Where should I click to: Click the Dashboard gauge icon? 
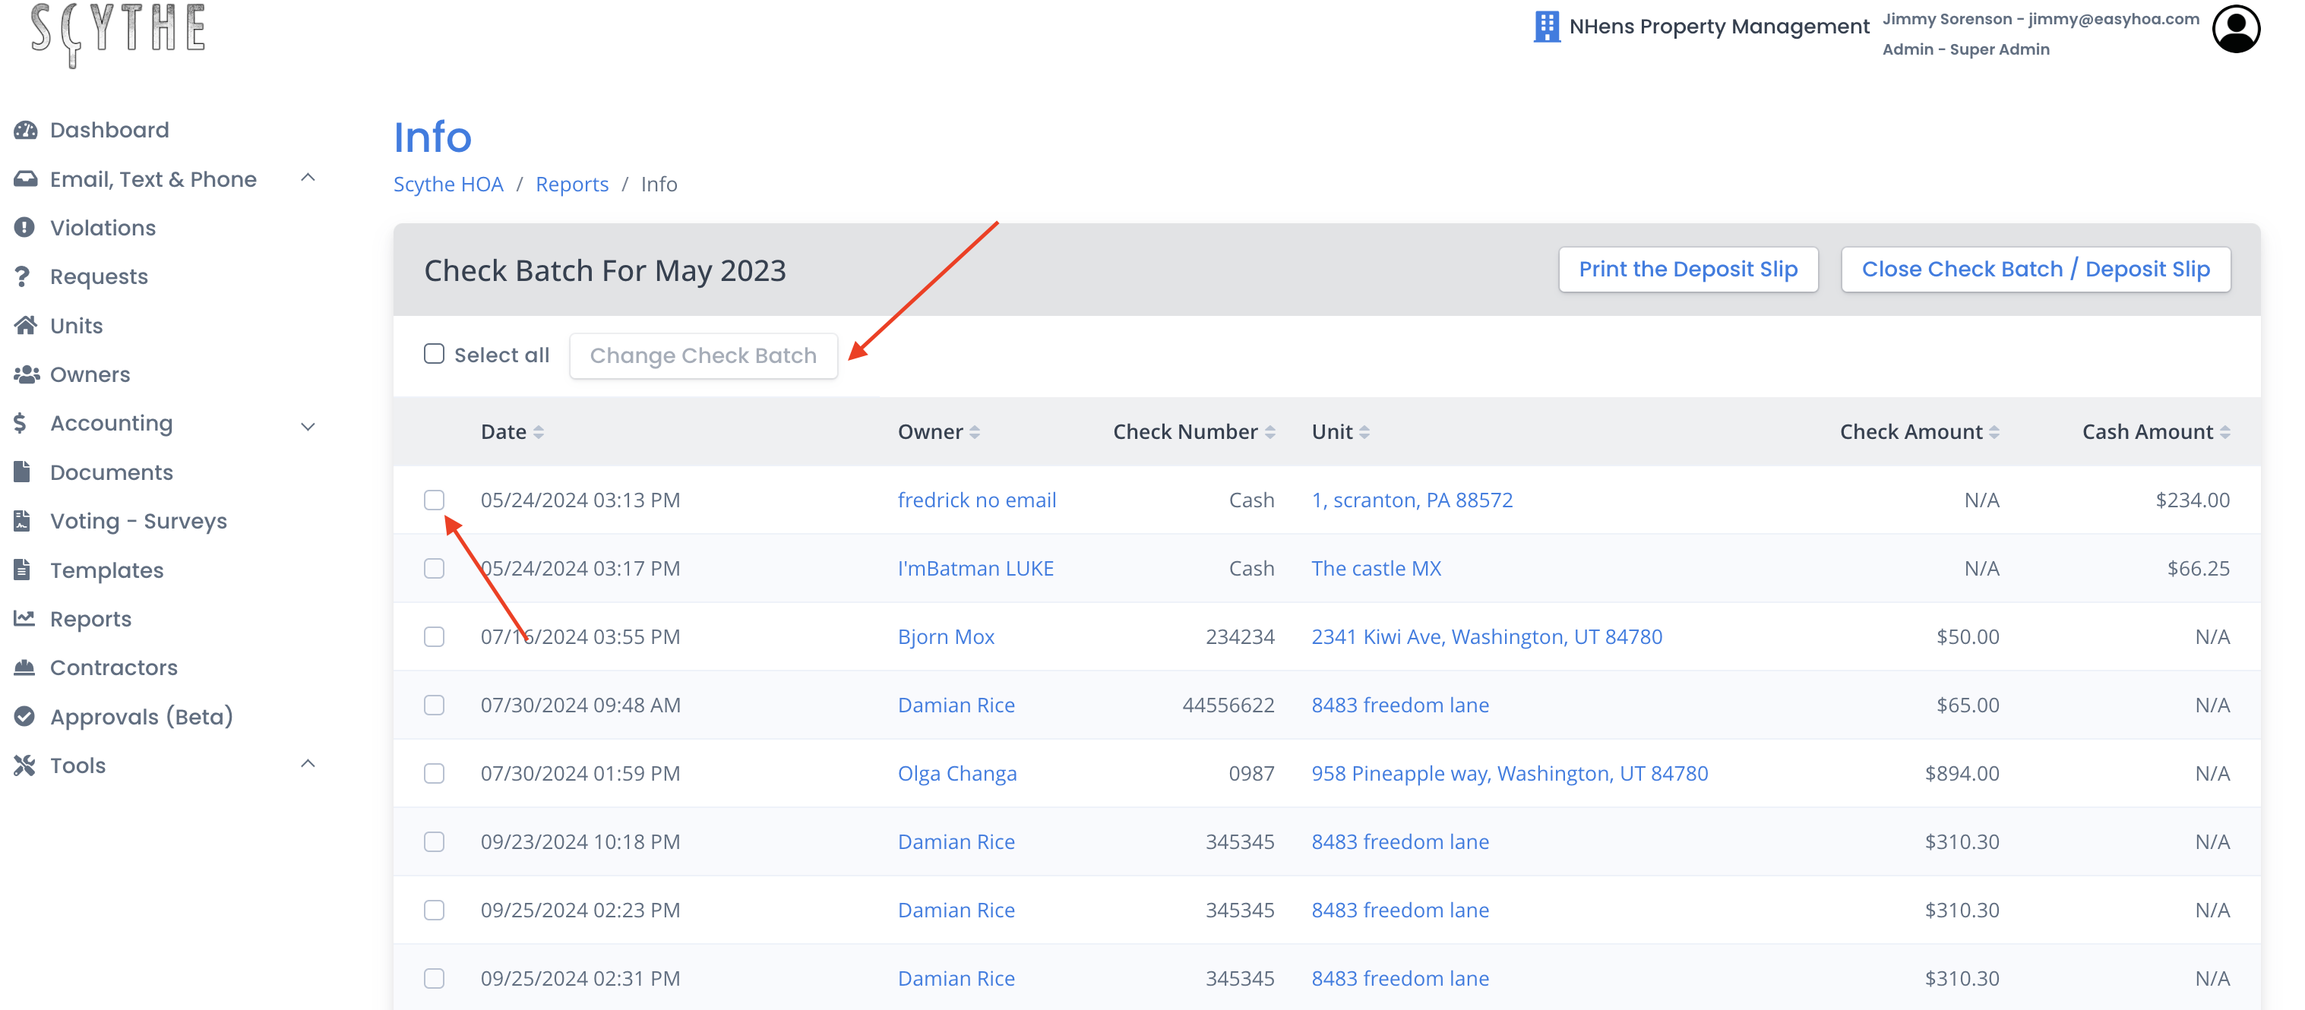[25, 131]
